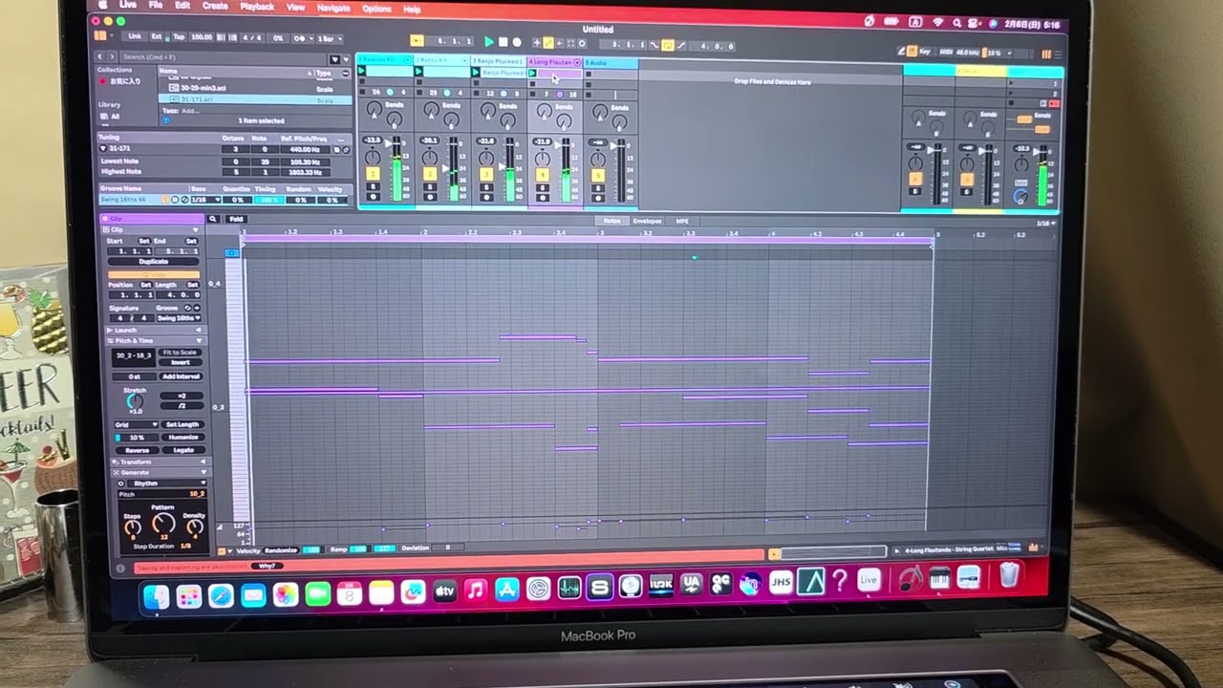Toggle track 2 activator button
The width and height of the screenshot is (1223, 688).
430,174
